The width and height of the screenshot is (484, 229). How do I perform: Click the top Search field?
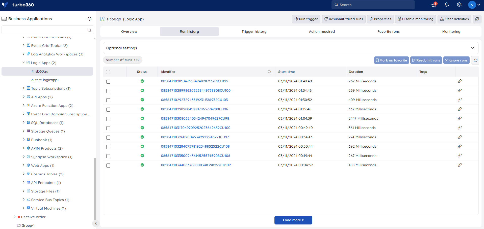[373, 5]
